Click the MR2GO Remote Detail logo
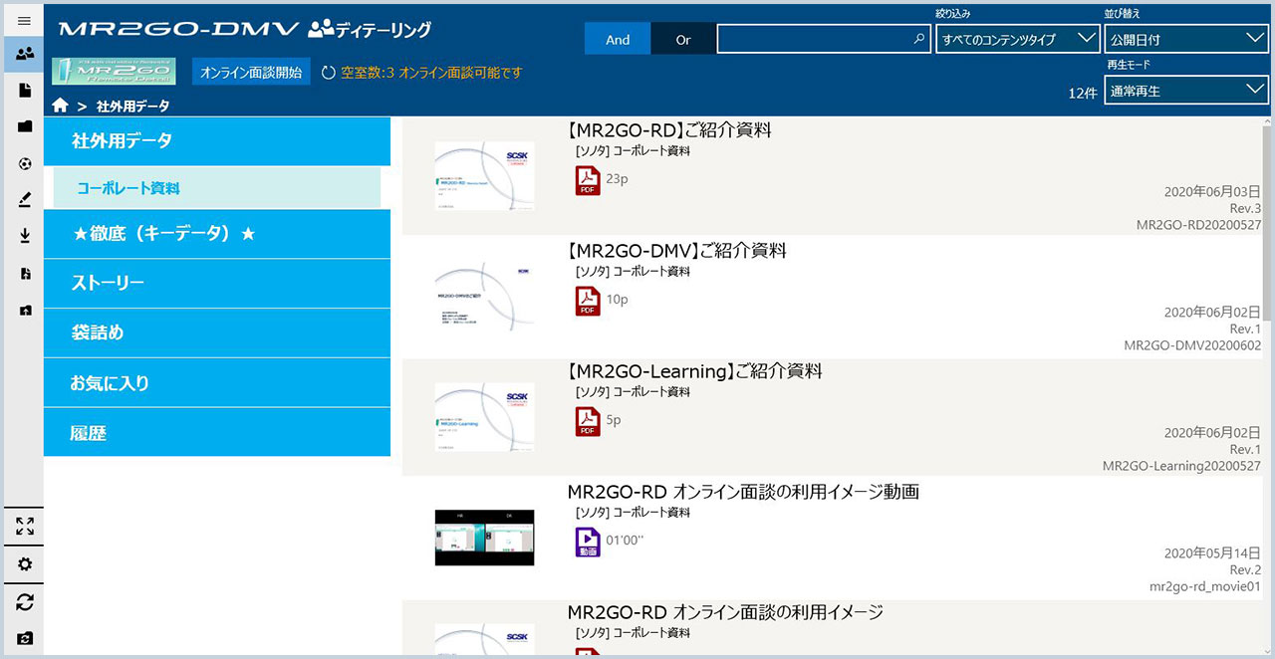The width and height of the screenshot is (1275, 659). point(115,71)
